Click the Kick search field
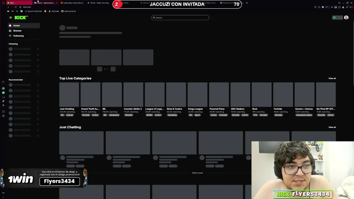354x199 pixels. point(180,18)
